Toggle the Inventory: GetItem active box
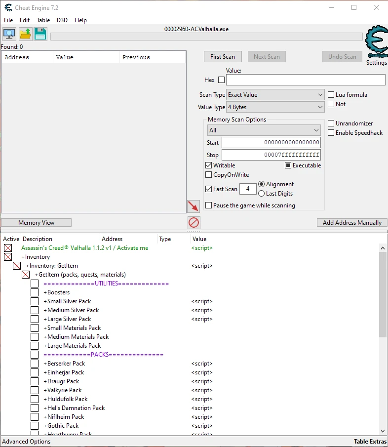Image resolution: width=388 pixels, height=447 pixels. pos(17,266)
